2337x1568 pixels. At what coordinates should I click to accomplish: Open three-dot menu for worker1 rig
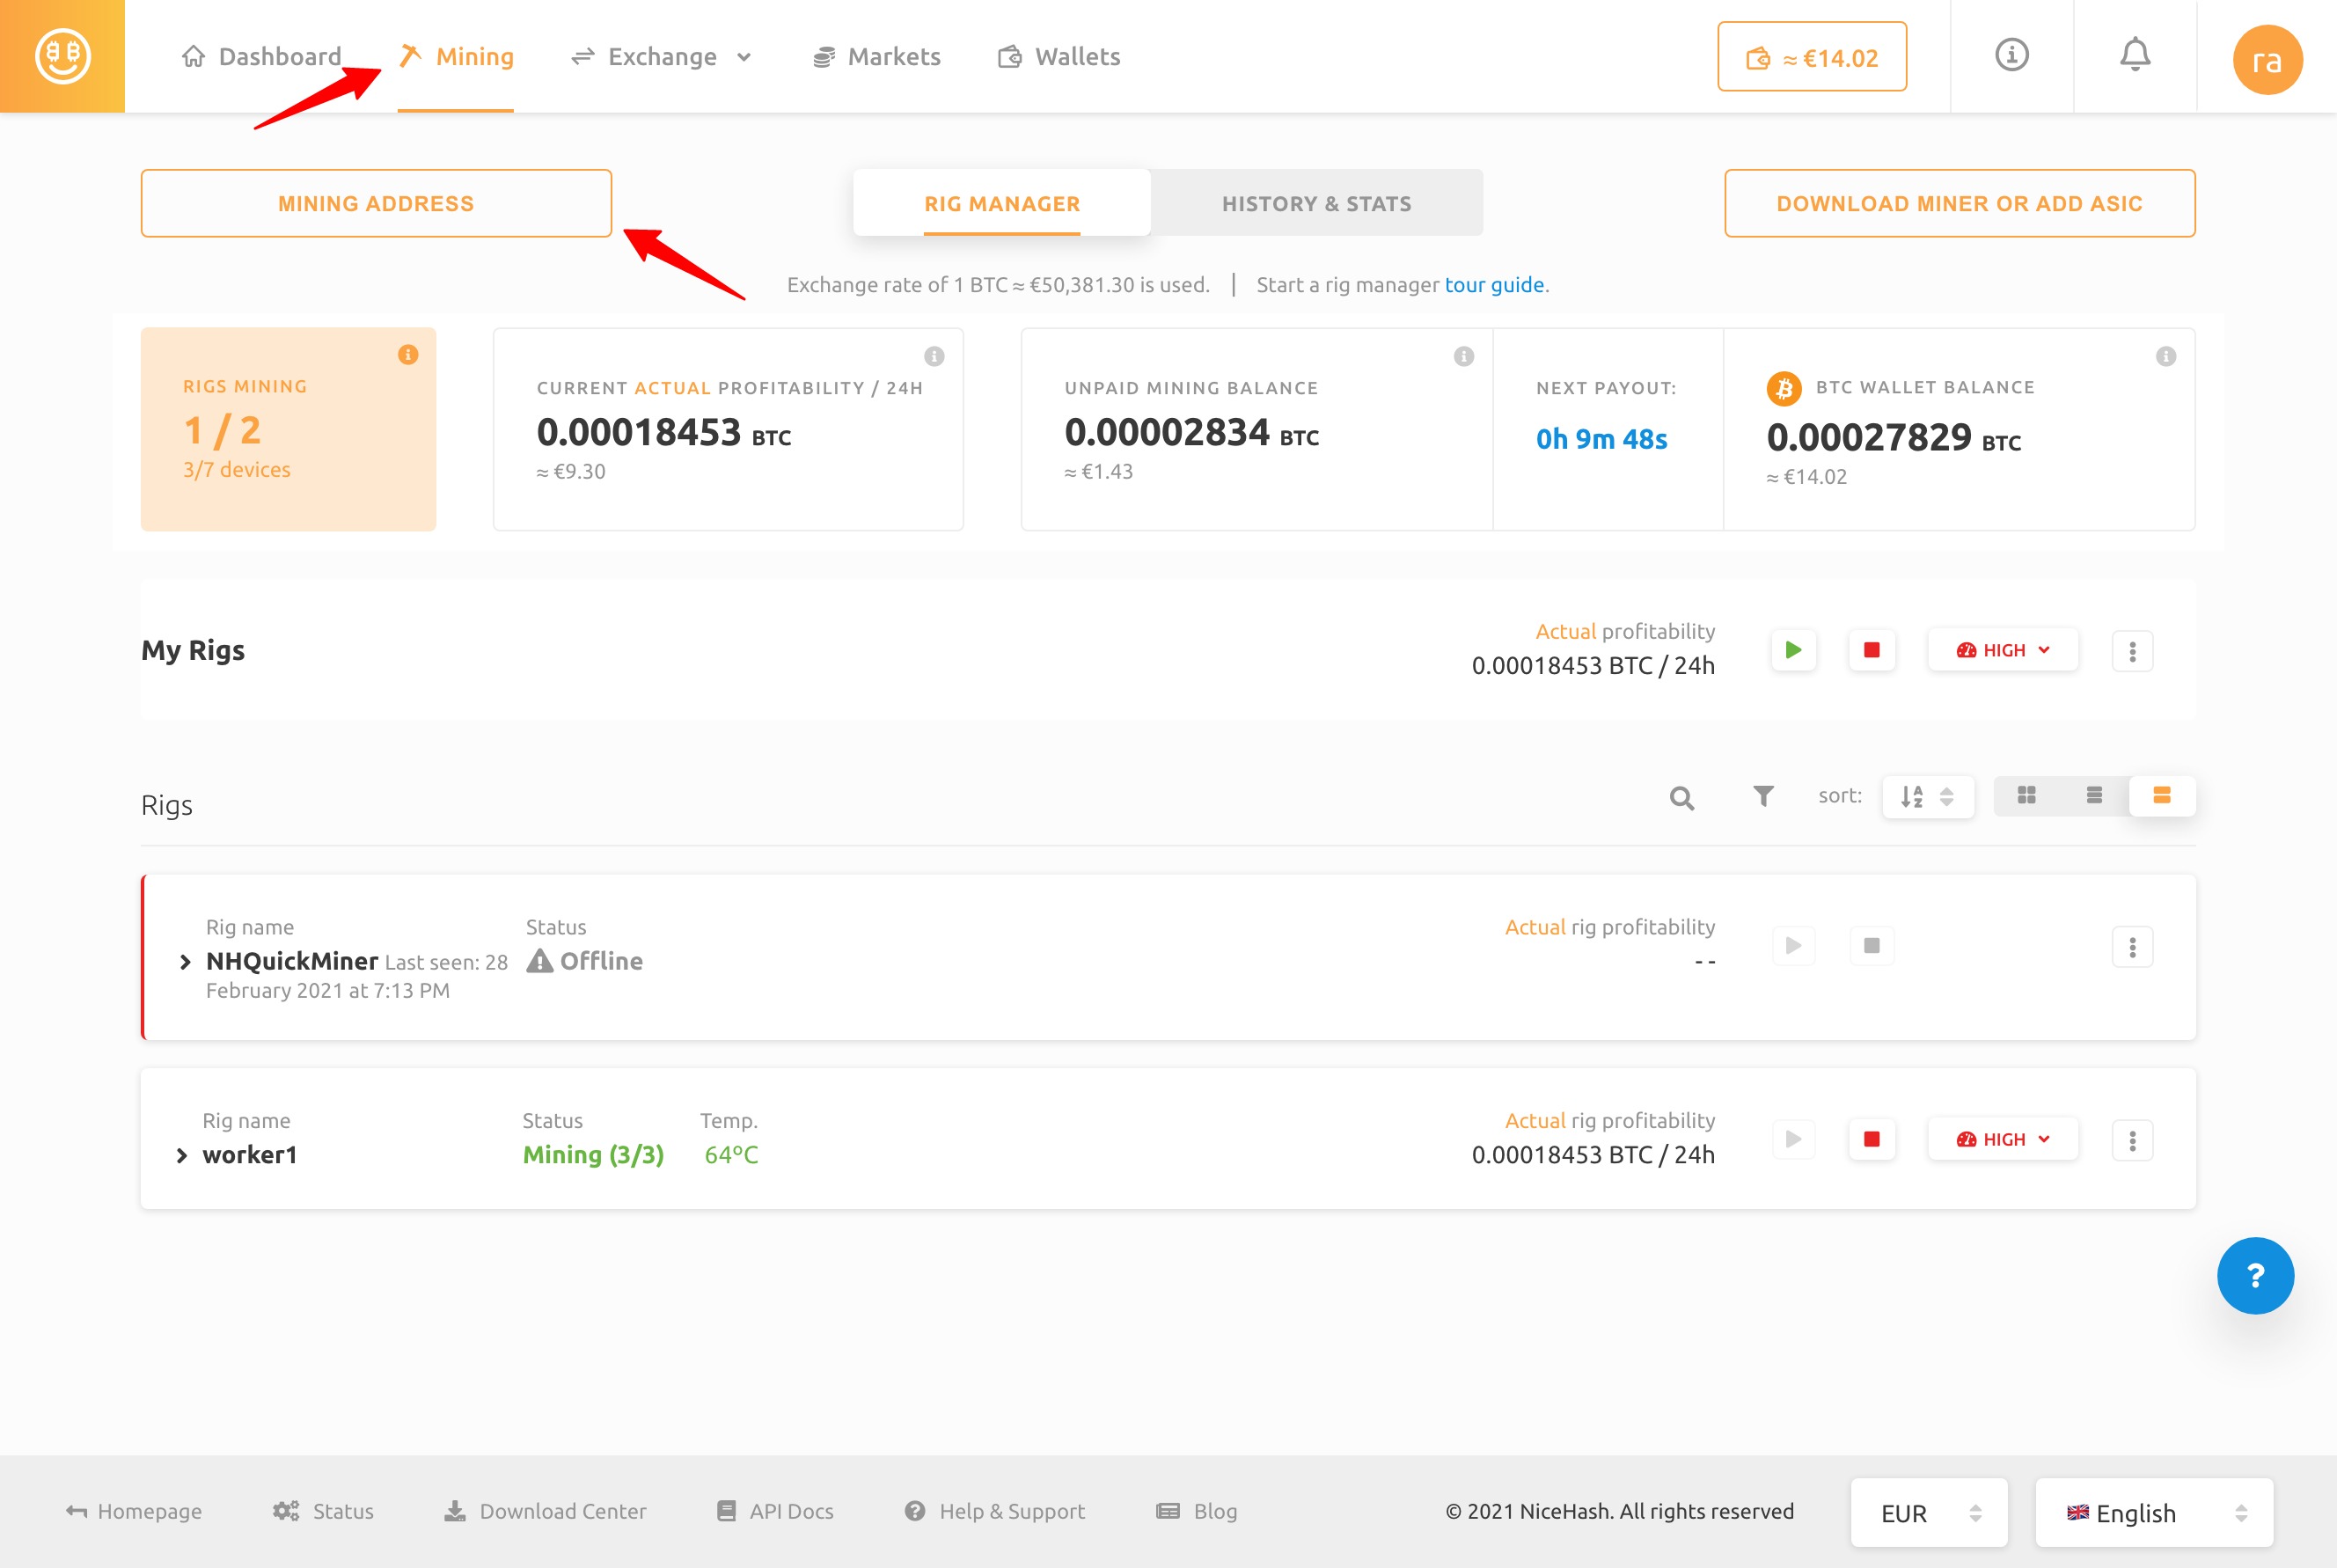[x=2132, y=1140]
